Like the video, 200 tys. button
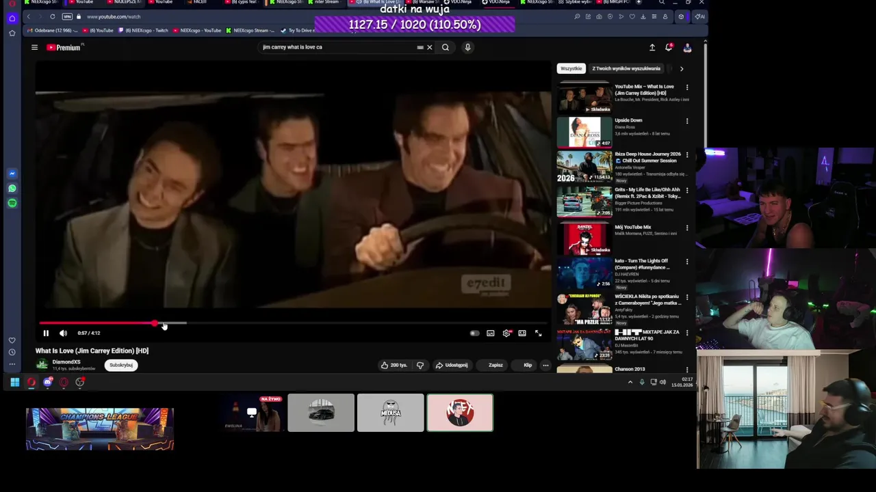 394,365
